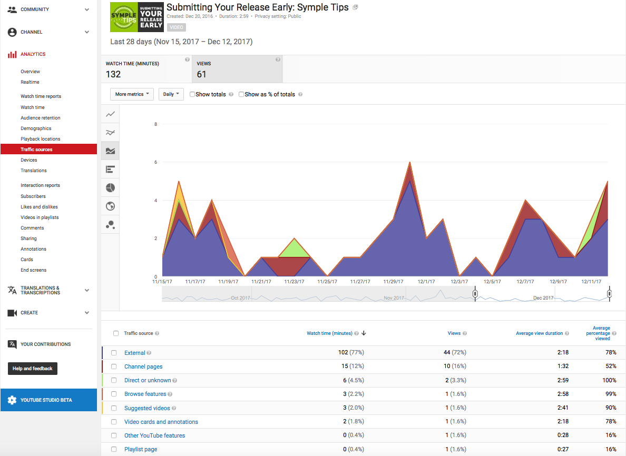Open the Daily interval dropdown
This screenshot has width=626, height=456.
[x=171, y=94]
